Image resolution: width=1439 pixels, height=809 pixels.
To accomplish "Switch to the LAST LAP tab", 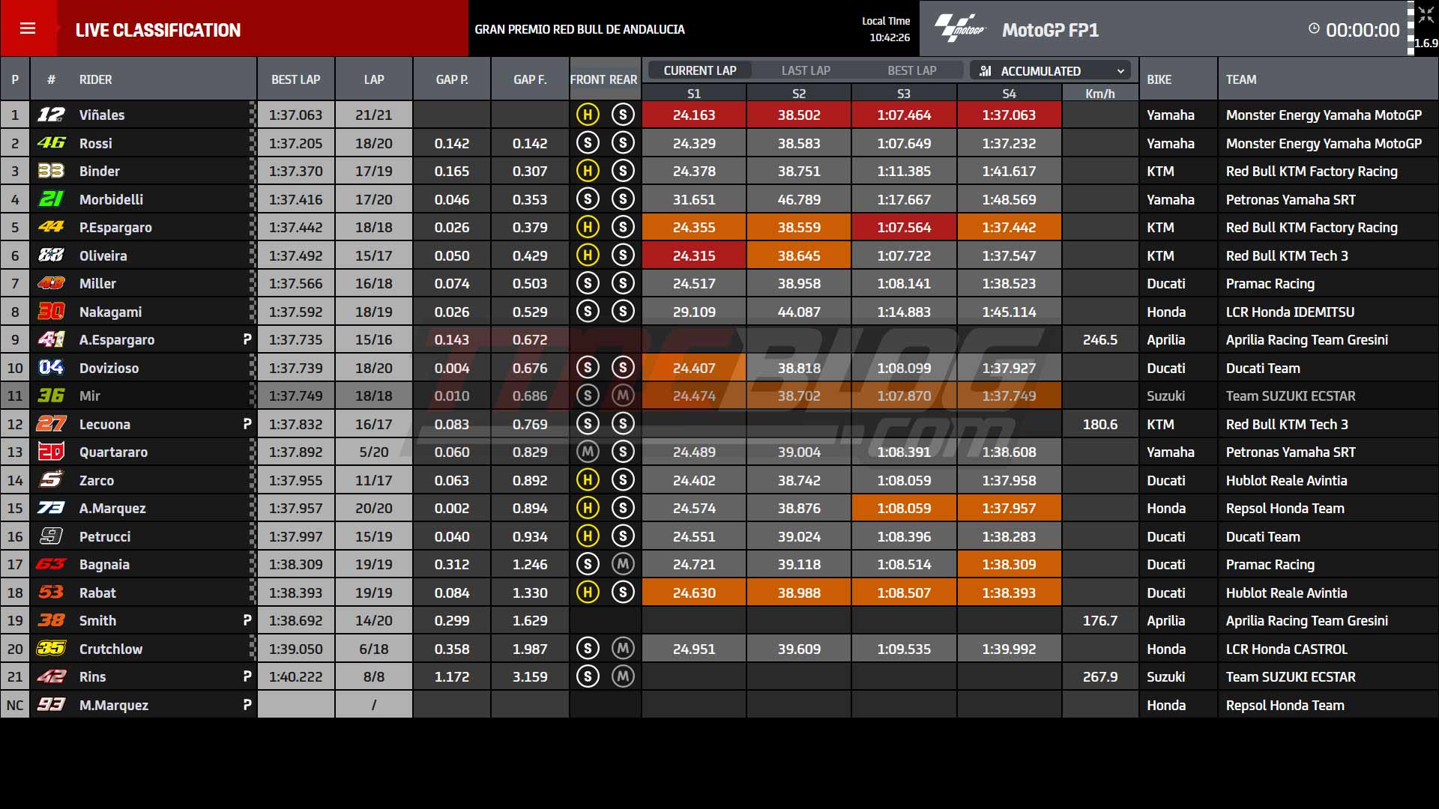I will 806,70.
